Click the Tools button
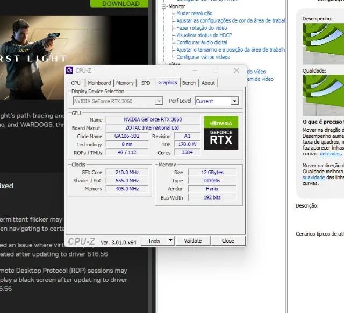 154,241
